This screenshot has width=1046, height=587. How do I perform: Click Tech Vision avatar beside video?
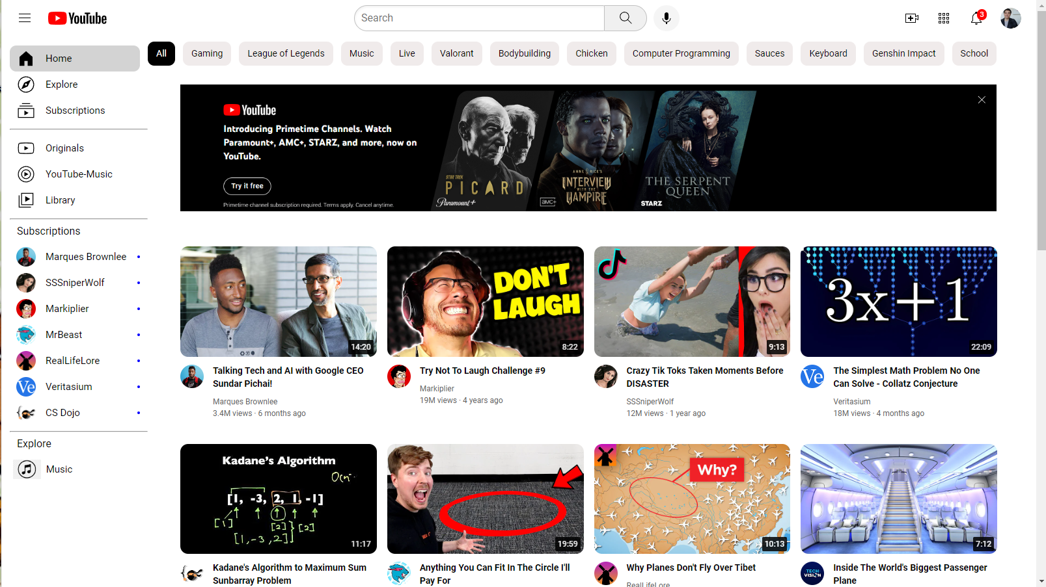812,573
